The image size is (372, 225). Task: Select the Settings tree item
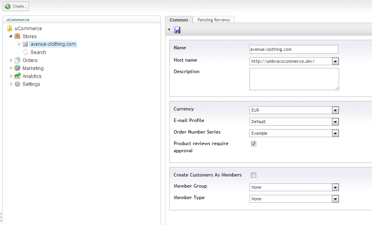[x=31, y=84]
